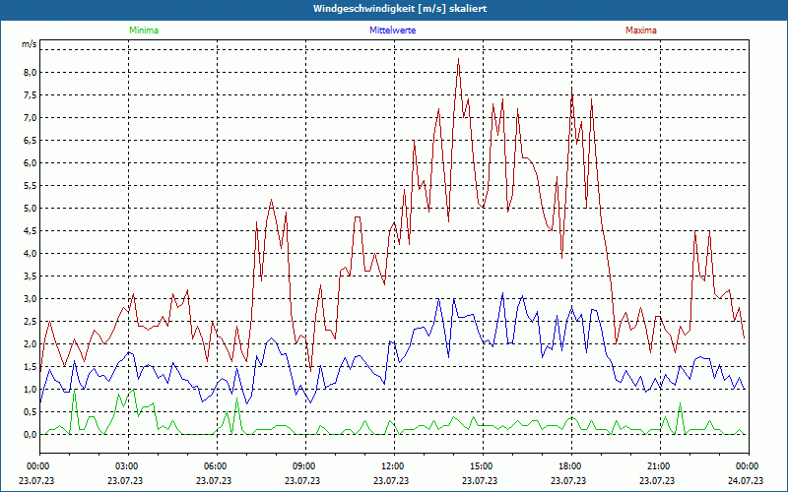Click the '2,5' y-axis value
The height and width of the screenshot is (492, 788).
30,321
